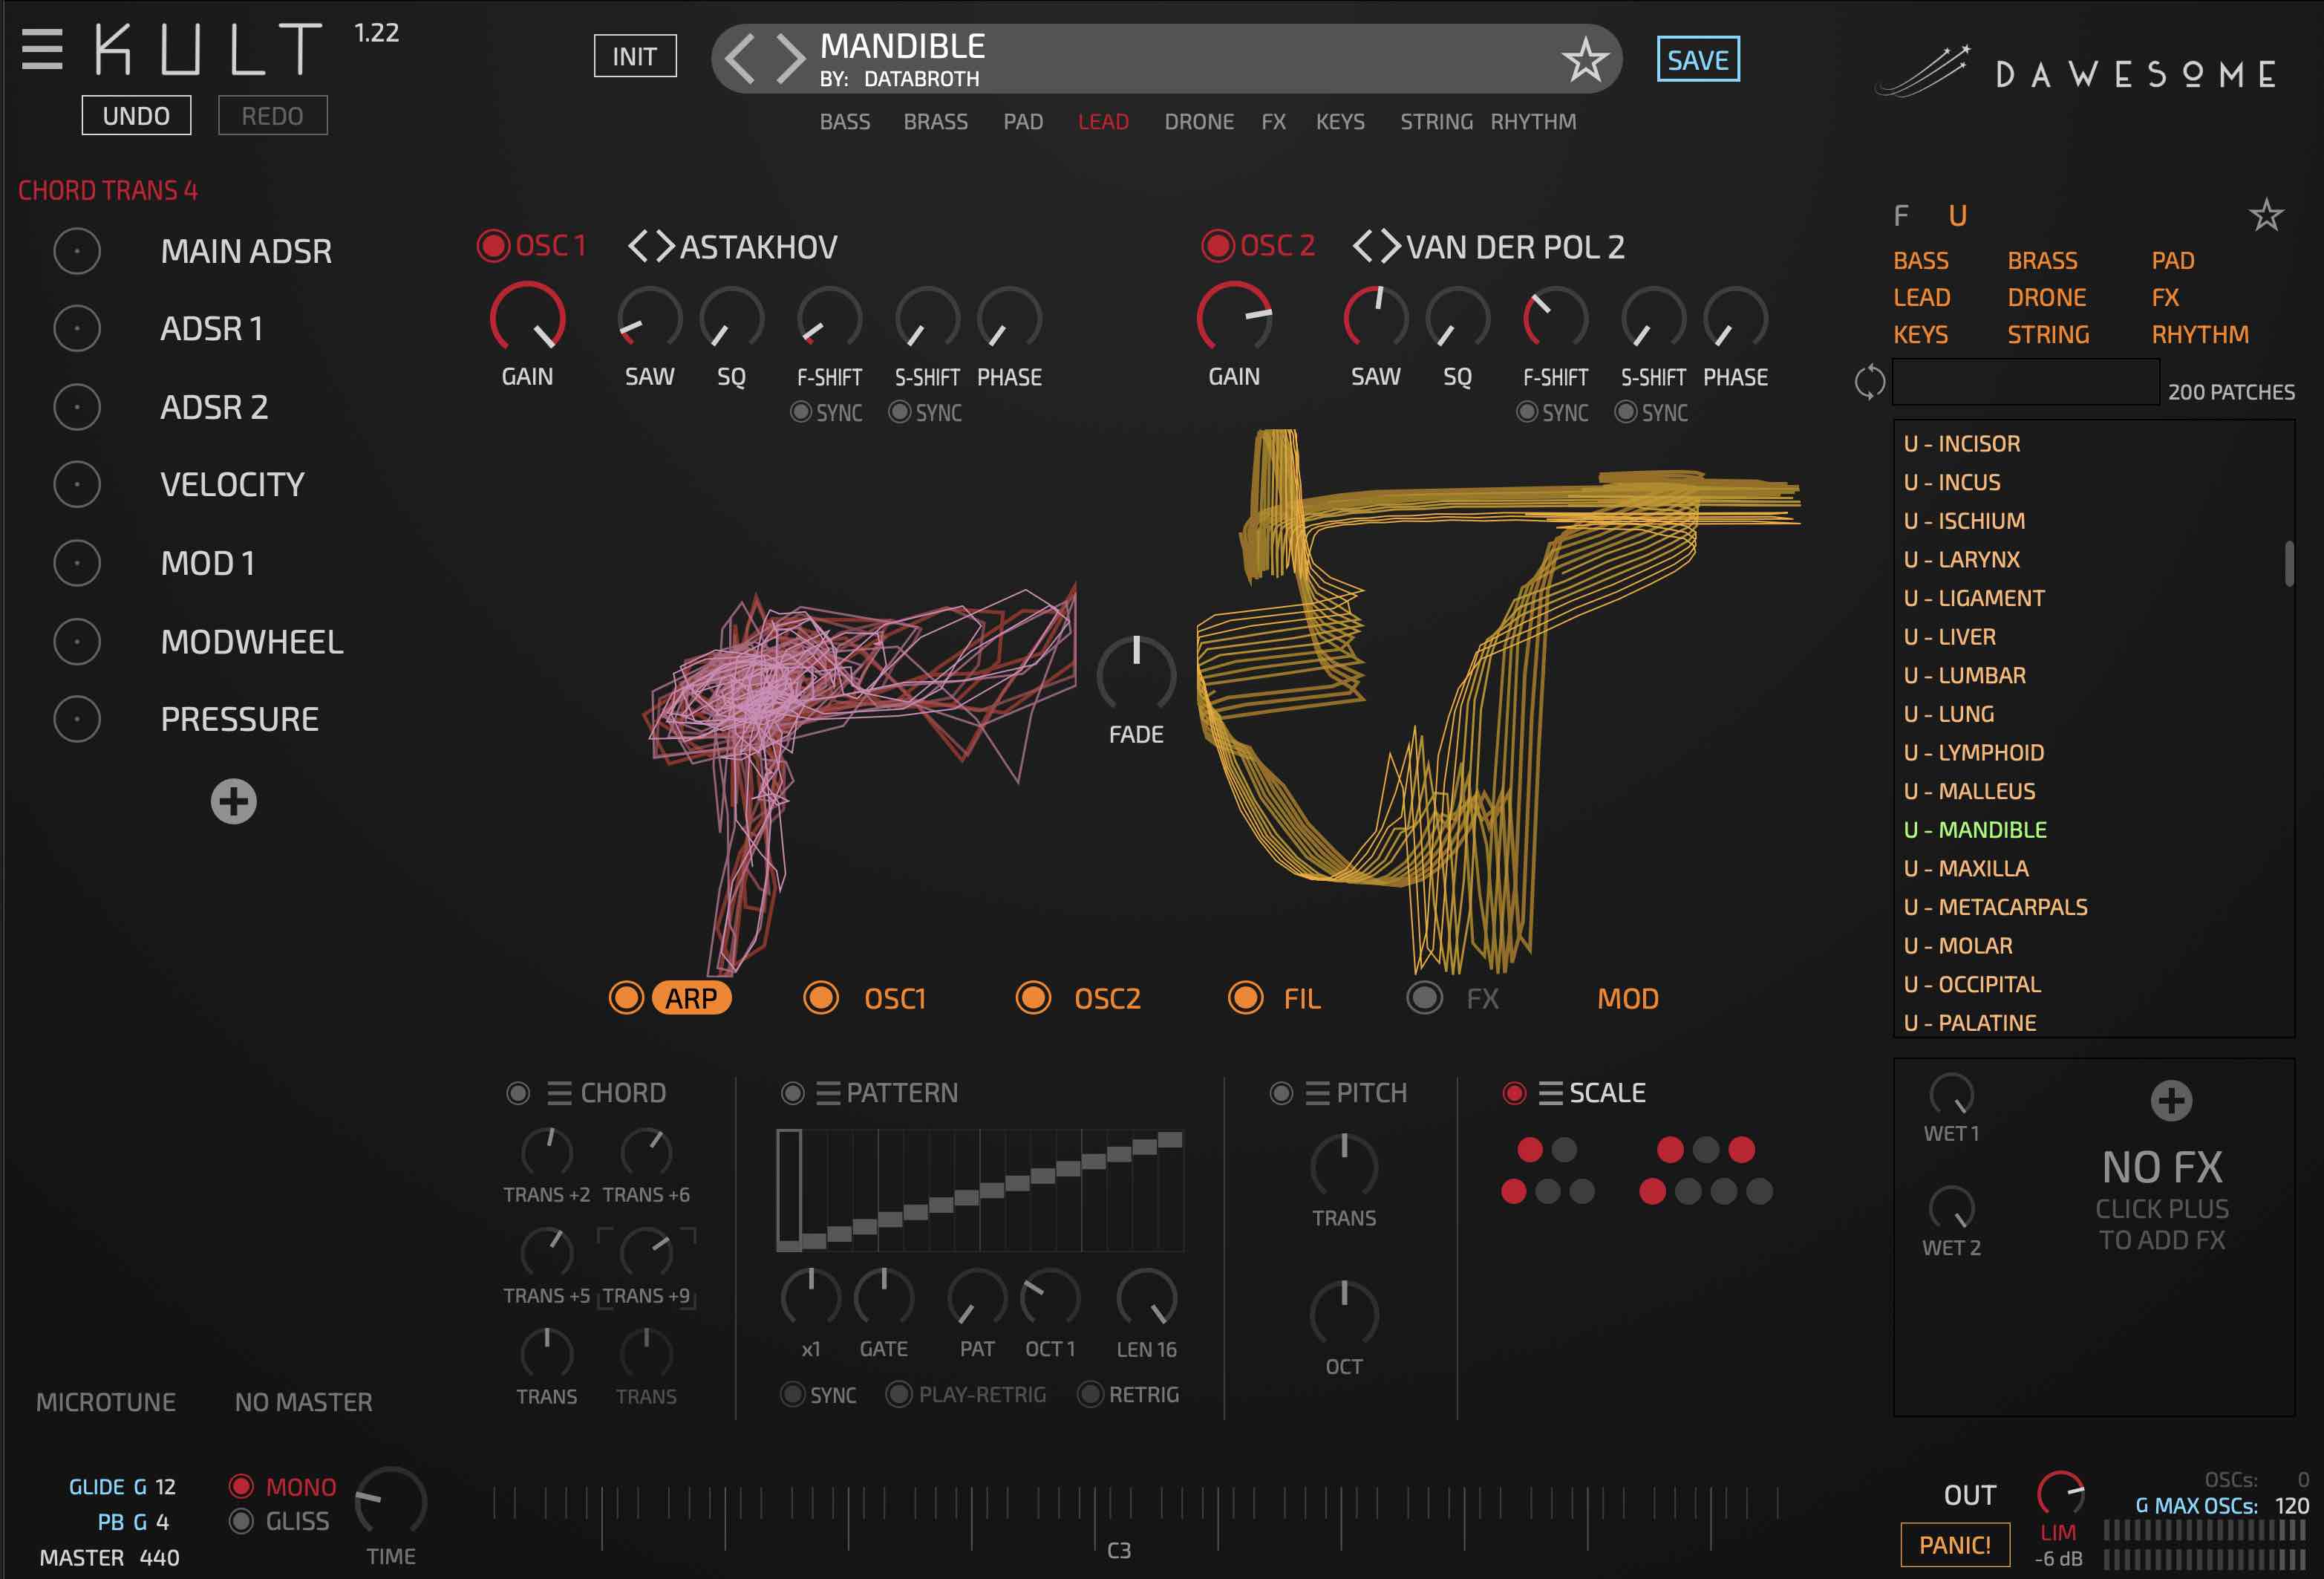Image resolution: width=2324 pixels, height=1579 pixels.
Task: Show favorites in the patch browser star
Action: pyautogui.click(x=2266, y=215)
